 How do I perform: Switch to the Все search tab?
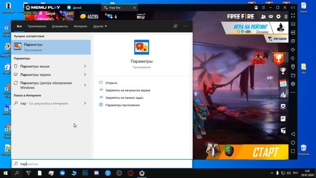(19, 26)
